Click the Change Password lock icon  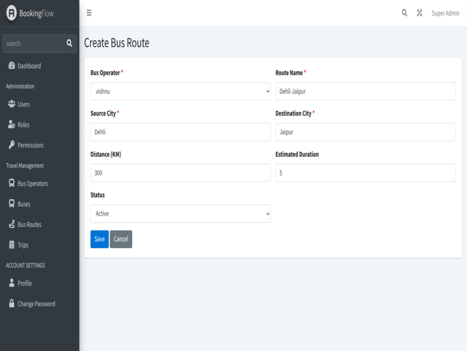[x=12, y=303]
